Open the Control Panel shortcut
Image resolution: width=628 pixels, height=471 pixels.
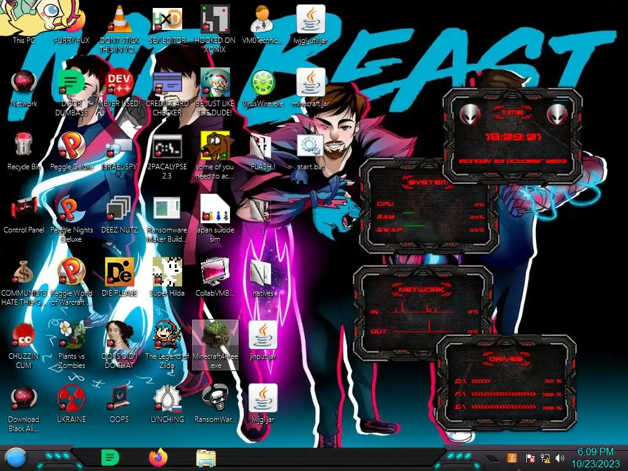tap(24, 215)
